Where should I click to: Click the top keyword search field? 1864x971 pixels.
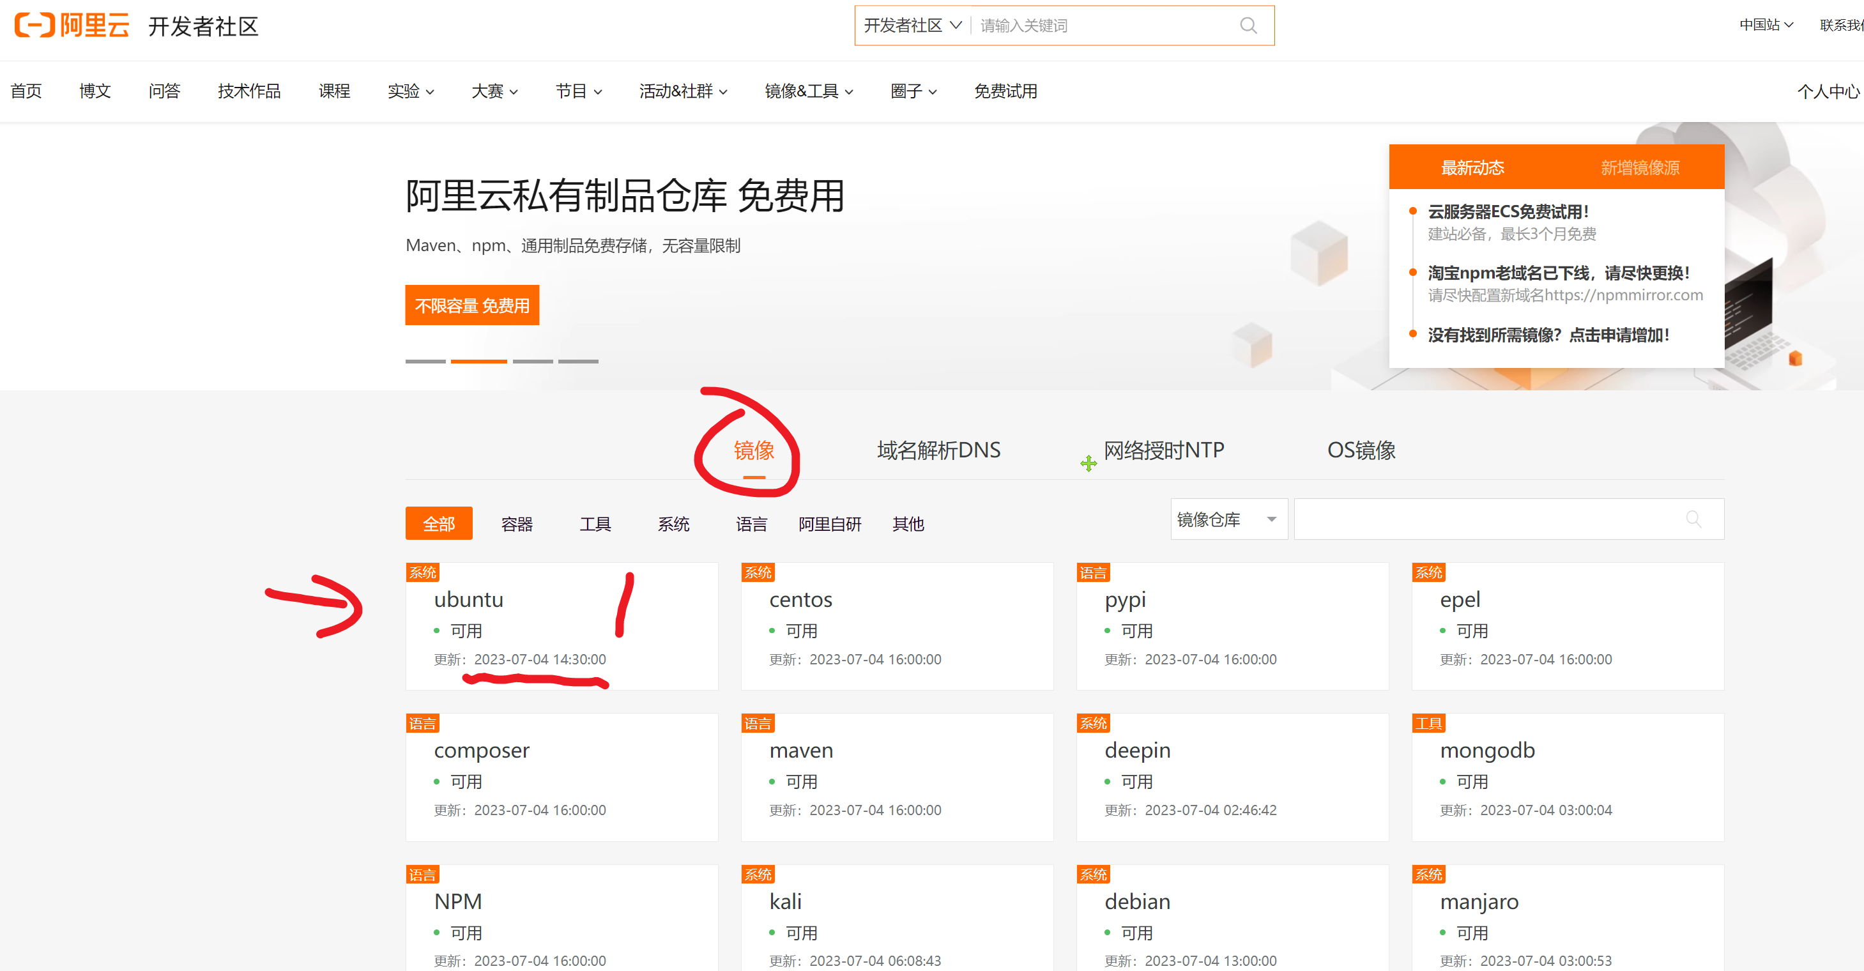(1103, 26)
